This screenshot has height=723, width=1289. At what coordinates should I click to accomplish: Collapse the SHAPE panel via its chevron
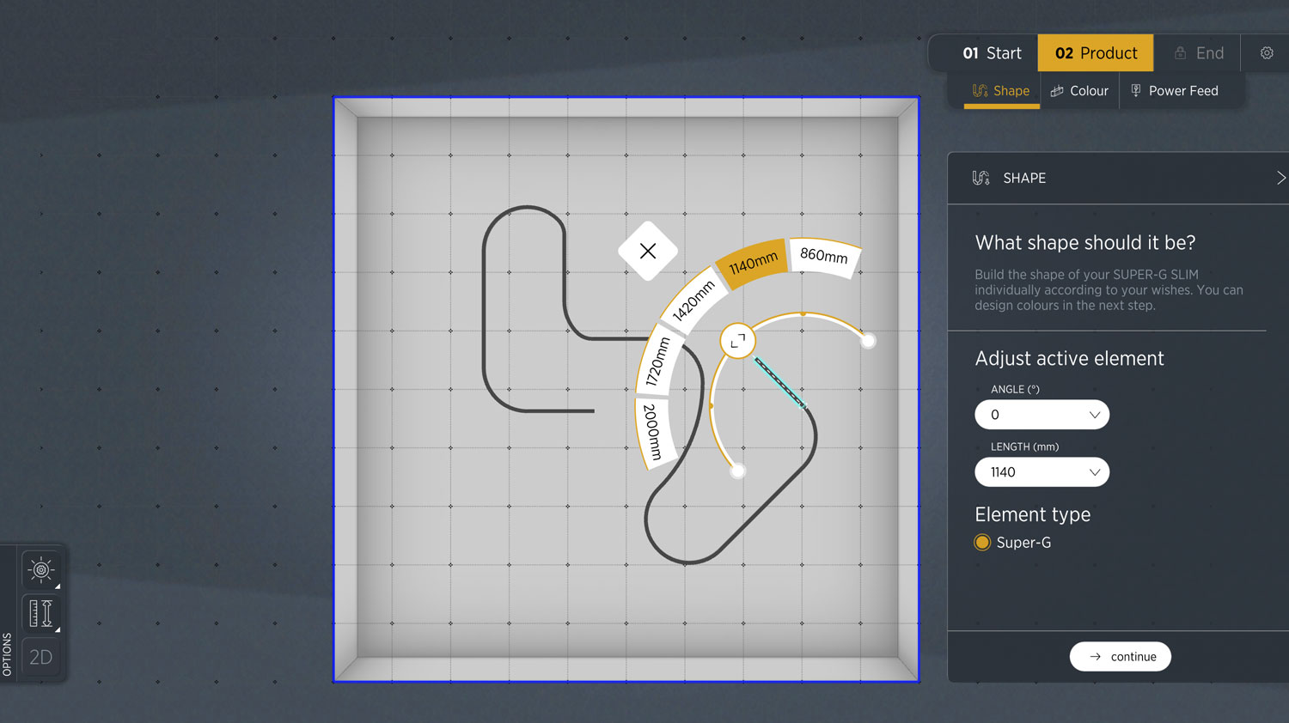click(1281, 178)
